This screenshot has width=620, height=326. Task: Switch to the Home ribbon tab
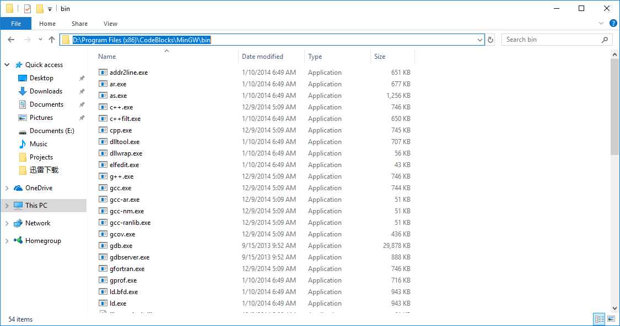pos(47,24)
